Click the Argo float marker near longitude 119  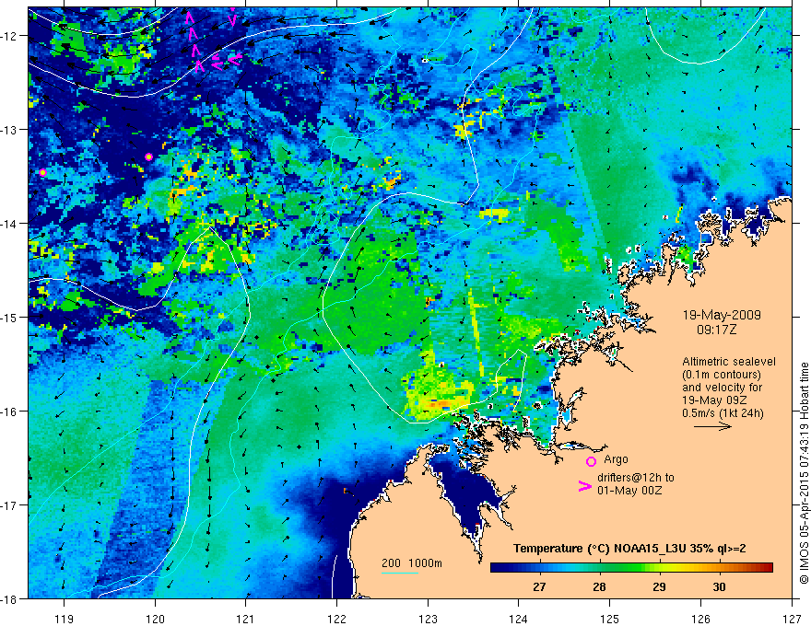click(x=43, y=172)
